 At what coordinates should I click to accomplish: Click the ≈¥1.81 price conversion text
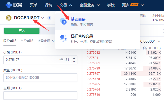click(x=64, y=60)
